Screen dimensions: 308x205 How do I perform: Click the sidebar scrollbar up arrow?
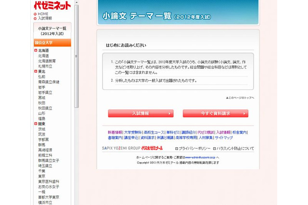click(x=77, y=2)
